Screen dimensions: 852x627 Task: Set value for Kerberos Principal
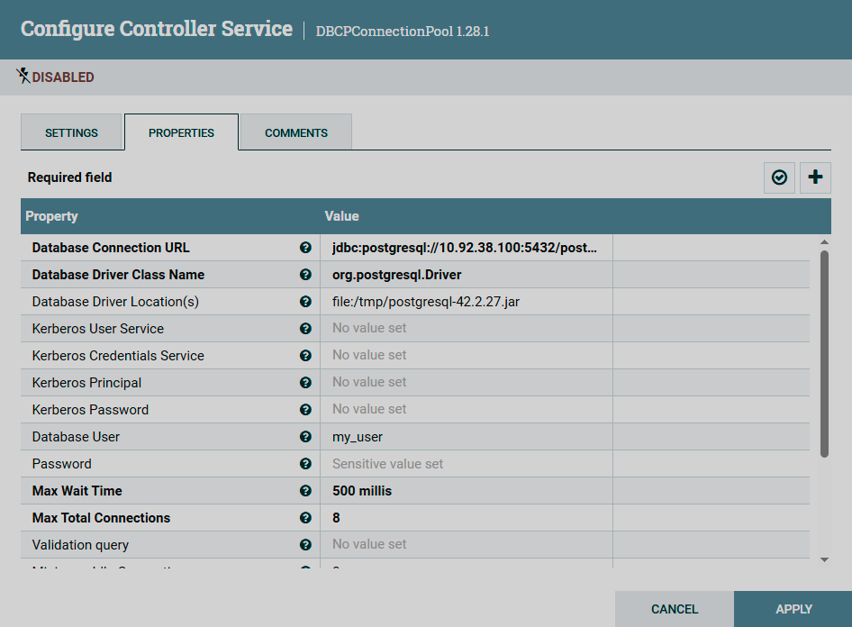click(467, 383)
